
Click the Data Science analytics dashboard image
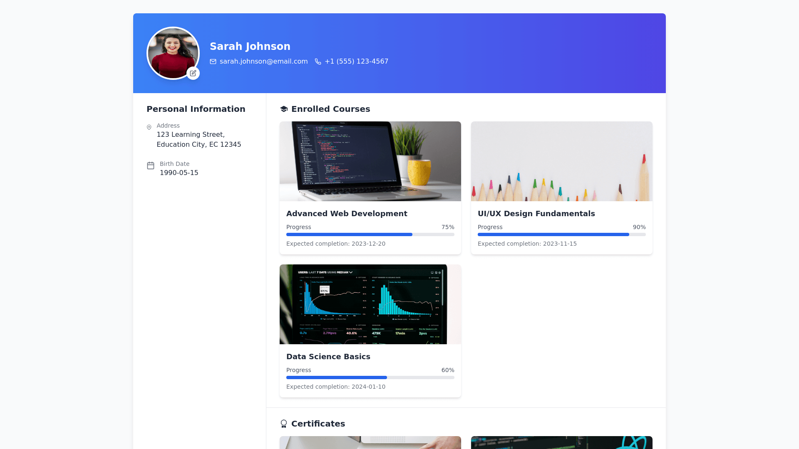coord(370,304)
